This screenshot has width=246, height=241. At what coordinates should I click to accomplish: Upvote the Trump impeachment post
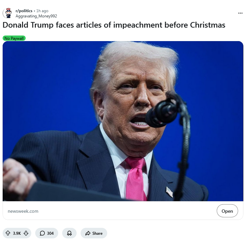(x=8, y=233)
